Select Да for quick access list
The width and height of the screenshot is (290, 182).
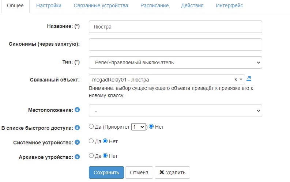[x=91, y=127]
